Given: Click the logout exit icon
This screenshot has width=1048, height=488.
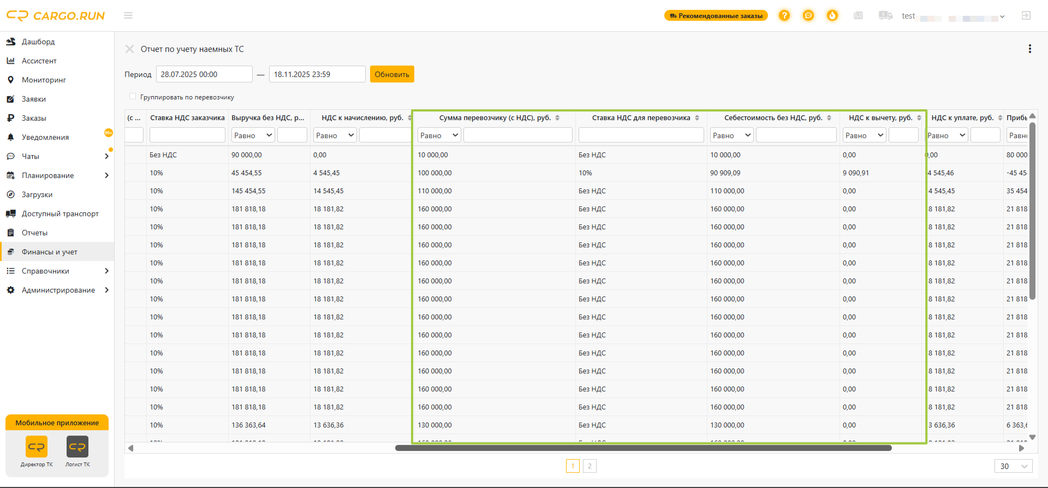Looking at the screenshot, I should [1026, 16].
